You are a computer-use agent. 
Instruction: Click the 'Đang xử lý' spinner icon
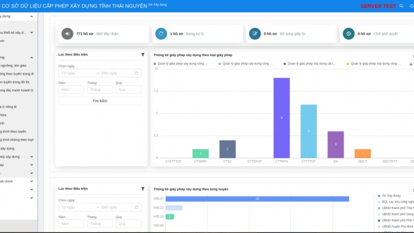[x=161, y=34]
